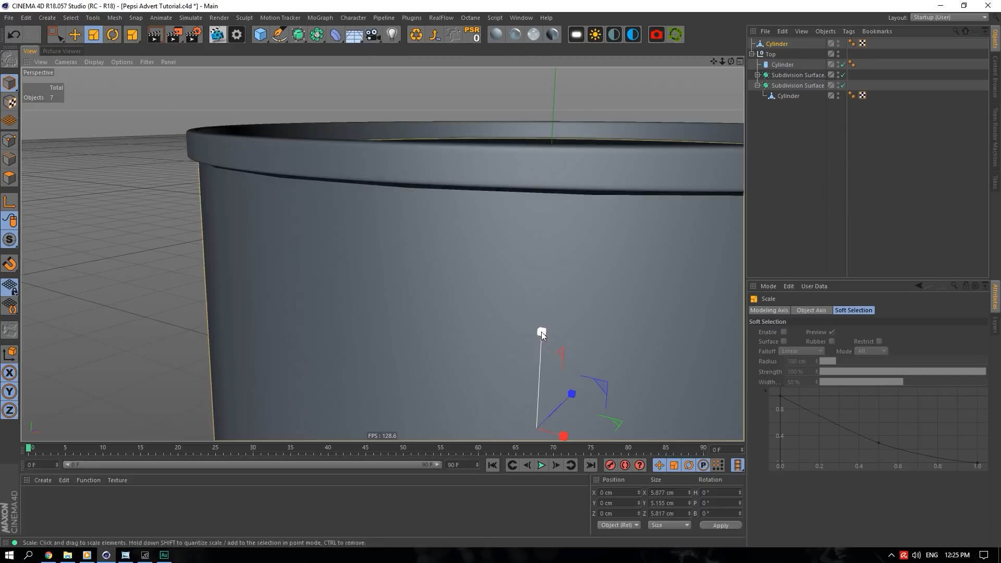Click the red Record Active Objects button
The image size is (1001, 563).
tap(610, 465)
